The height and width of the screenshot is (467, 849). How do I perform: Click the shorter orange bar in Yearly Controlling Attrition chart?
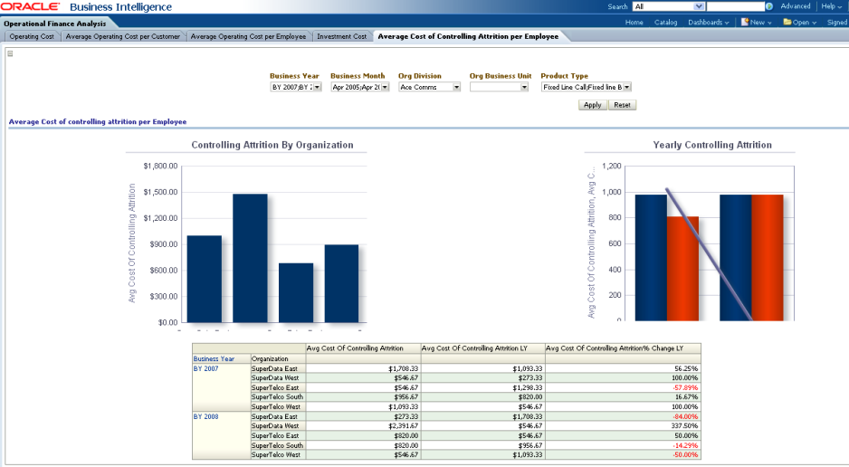(x=682, y=269)
